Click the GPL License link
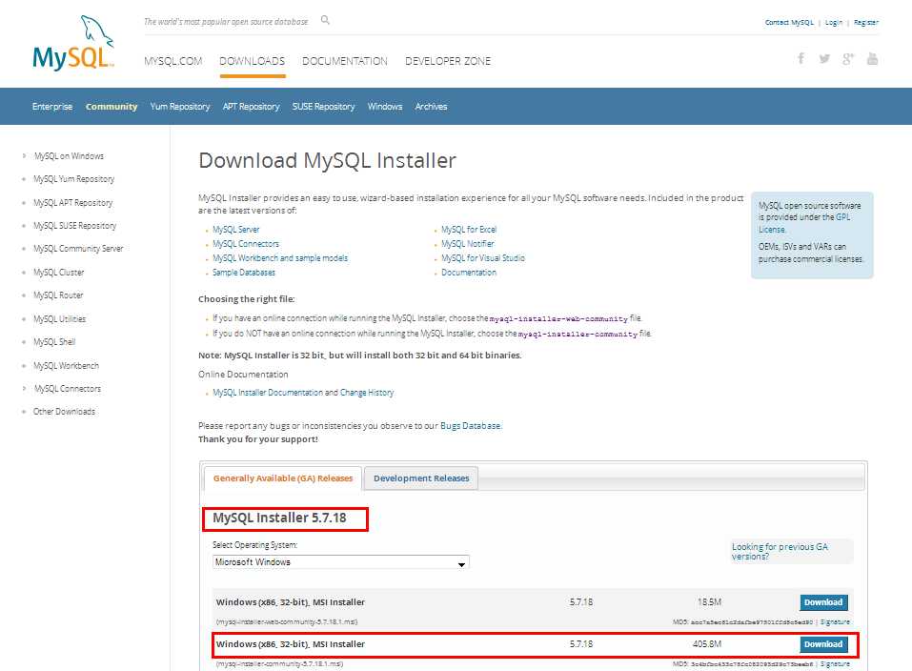The height and width of the screenshot is (671, 912). 804,223
